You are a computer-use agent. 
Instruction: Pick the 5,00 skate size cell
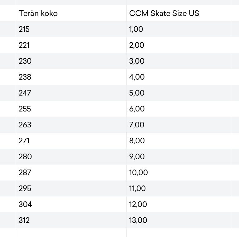137,93
